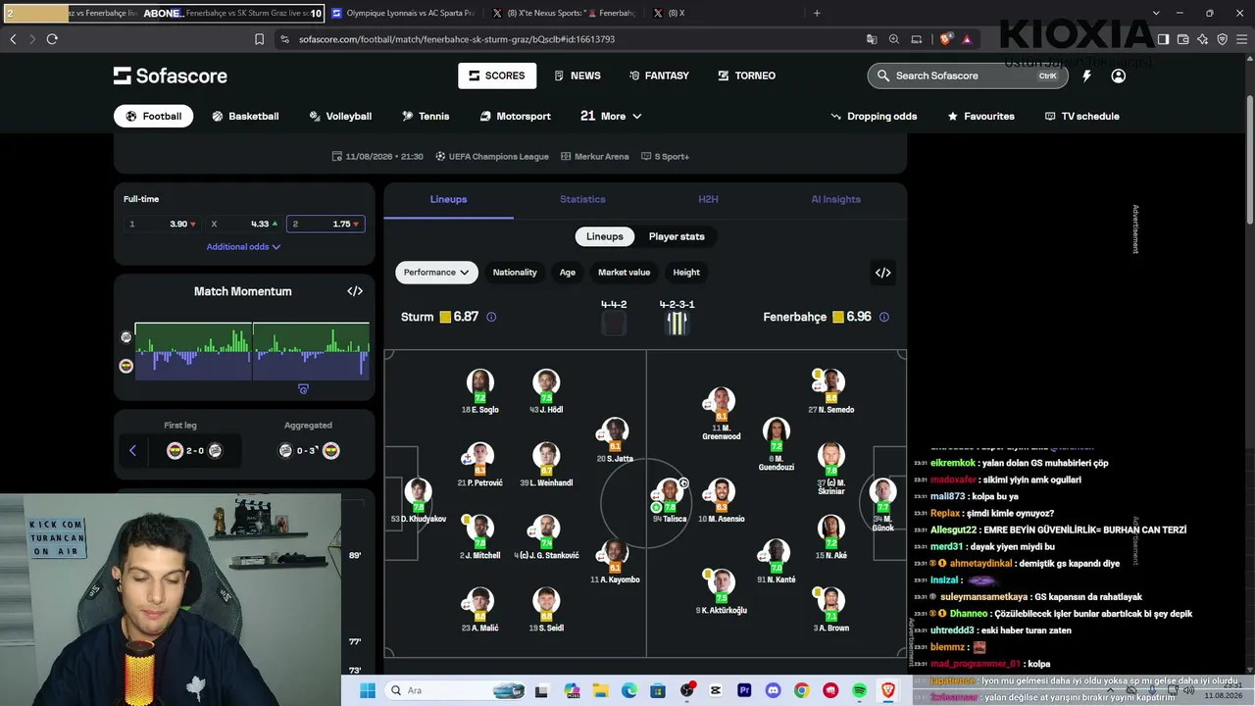Open TV schedule page
The image size is (1255, 706).
click(x=1081, y=116)
